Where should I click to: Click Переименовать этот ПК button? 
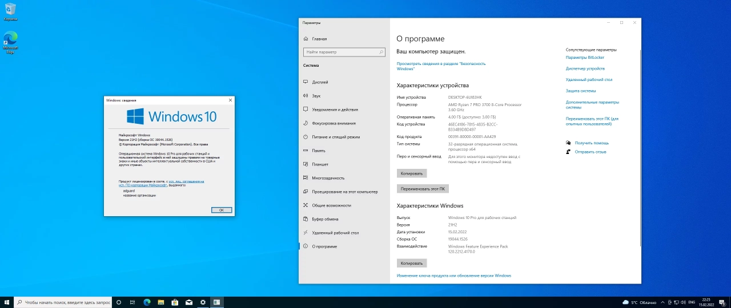pyautogui.click(x=423, y=188)
